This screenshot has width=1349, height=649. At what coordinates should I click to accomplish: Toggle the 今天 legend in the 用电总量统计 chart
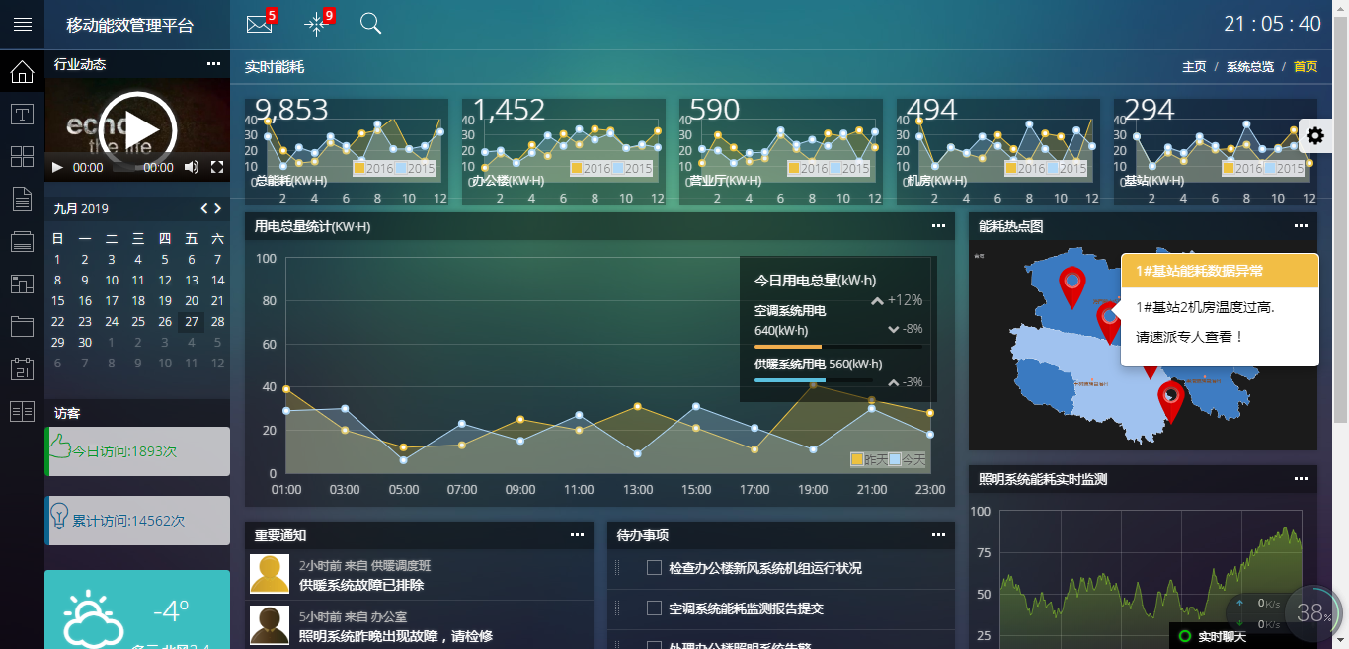[x=895, y=460]
